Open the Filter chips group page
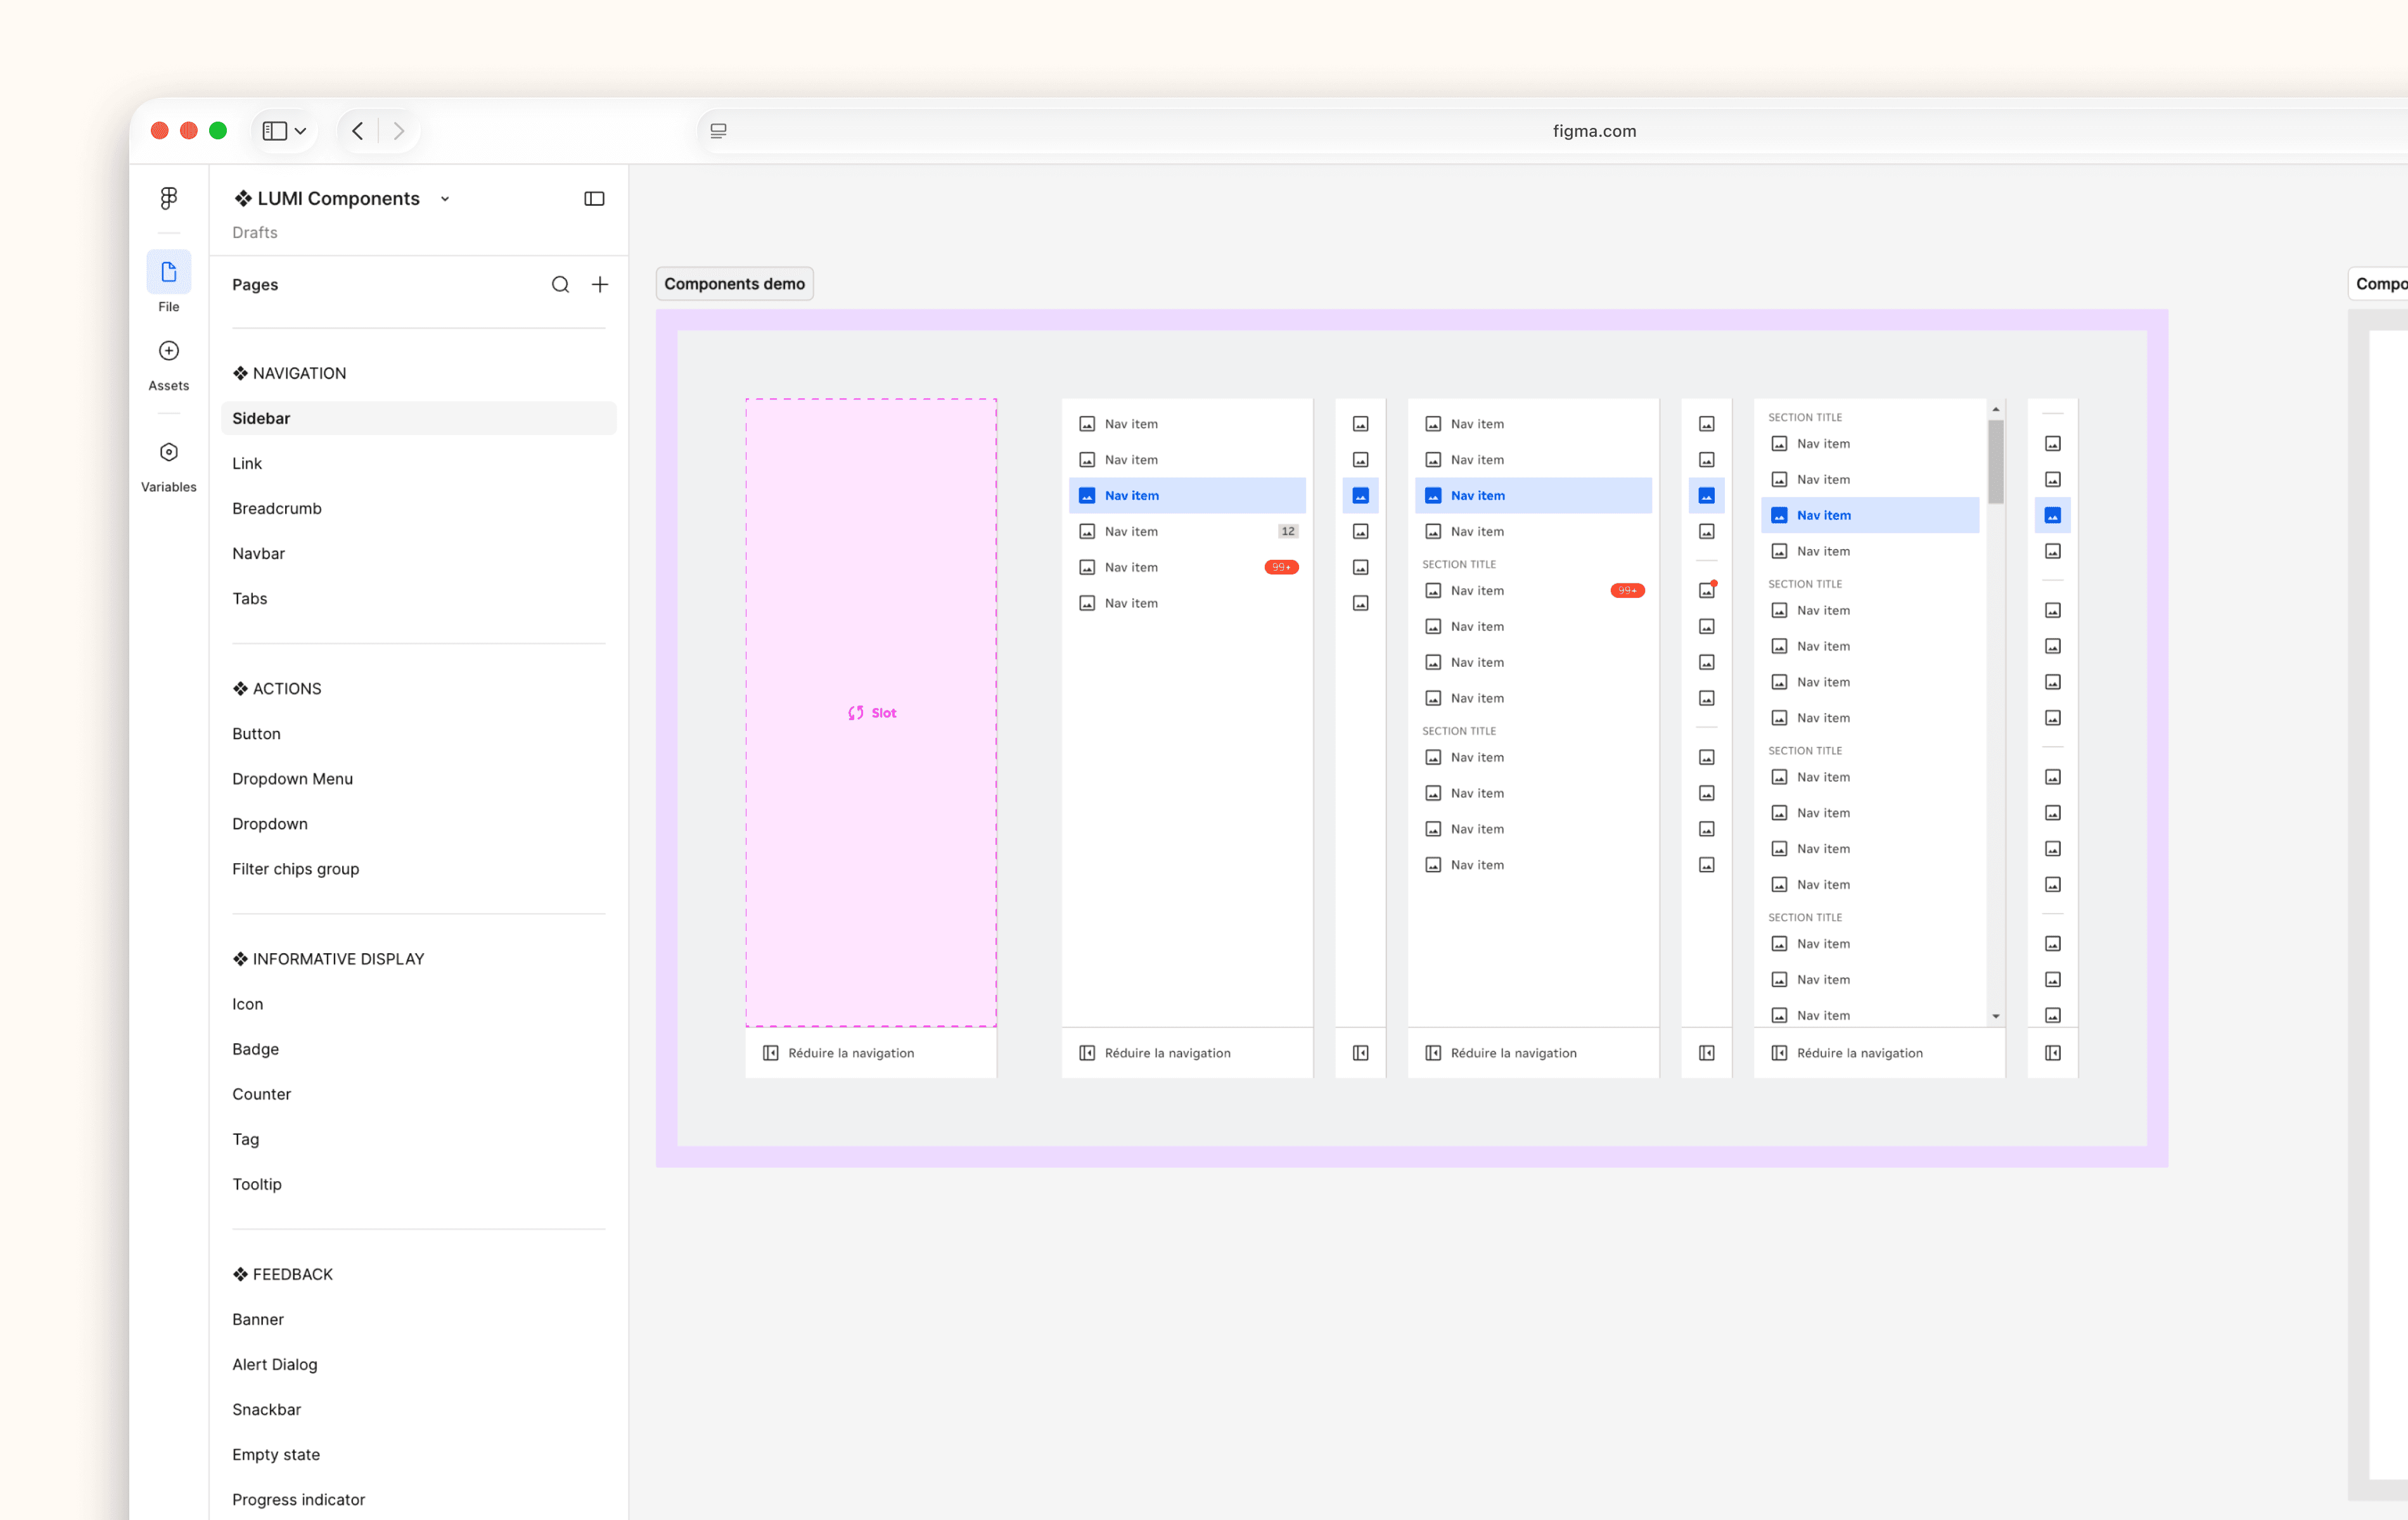Image resolution: width=2408 pixels, height=1520 pixels. [x=296, y=870]
